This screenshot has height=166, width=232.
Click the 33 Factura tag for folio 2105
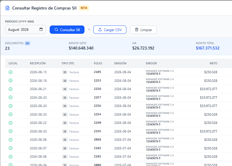(x=70, y=72)
